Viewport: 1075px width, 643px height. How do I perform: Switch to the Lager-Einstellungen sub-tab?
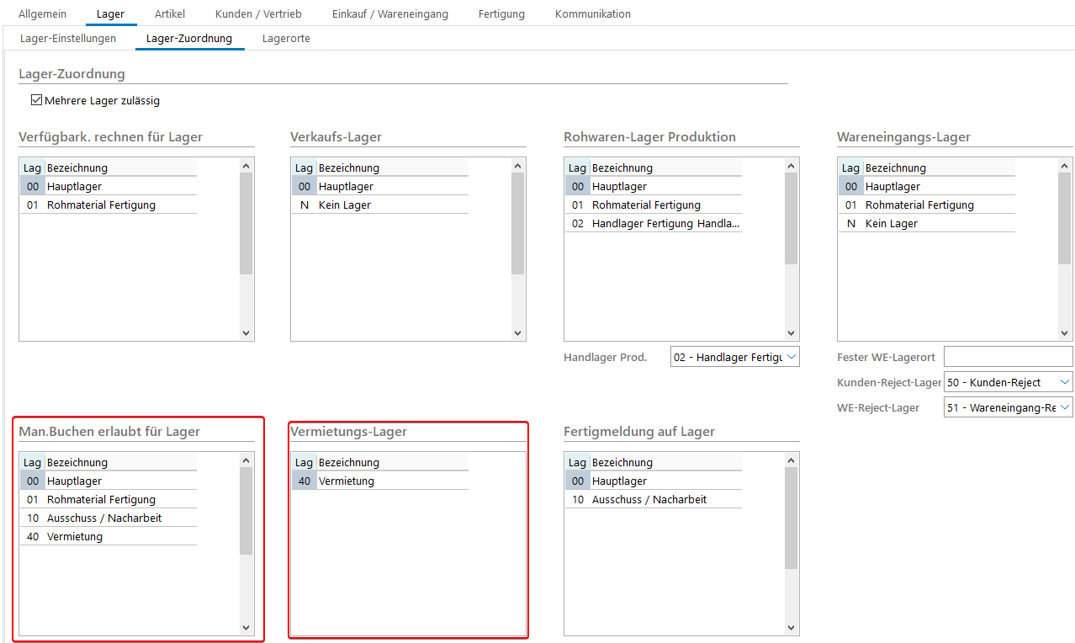click(68, 39)
